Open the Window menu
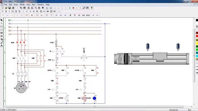The height and width of the screenshot is (111, 198). point(41,5)
